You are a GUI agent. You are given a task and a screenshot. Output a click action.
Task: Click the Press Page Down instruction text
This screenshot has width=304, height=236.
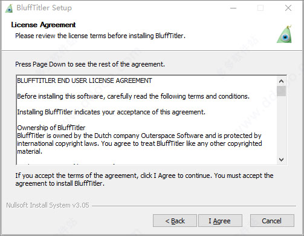click(x=90, y=64)
